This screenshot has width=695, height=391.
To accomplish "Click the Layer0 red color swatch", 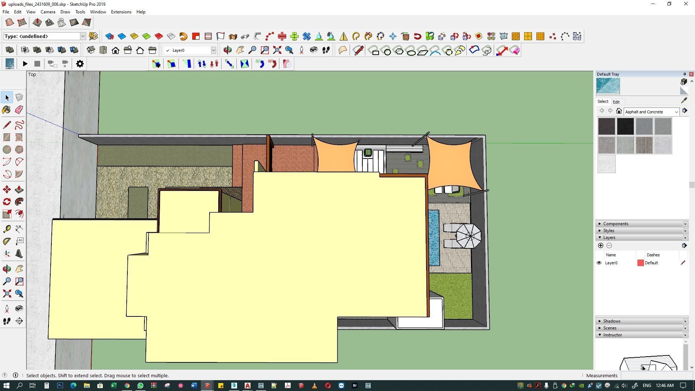I will tap(640, 263).
